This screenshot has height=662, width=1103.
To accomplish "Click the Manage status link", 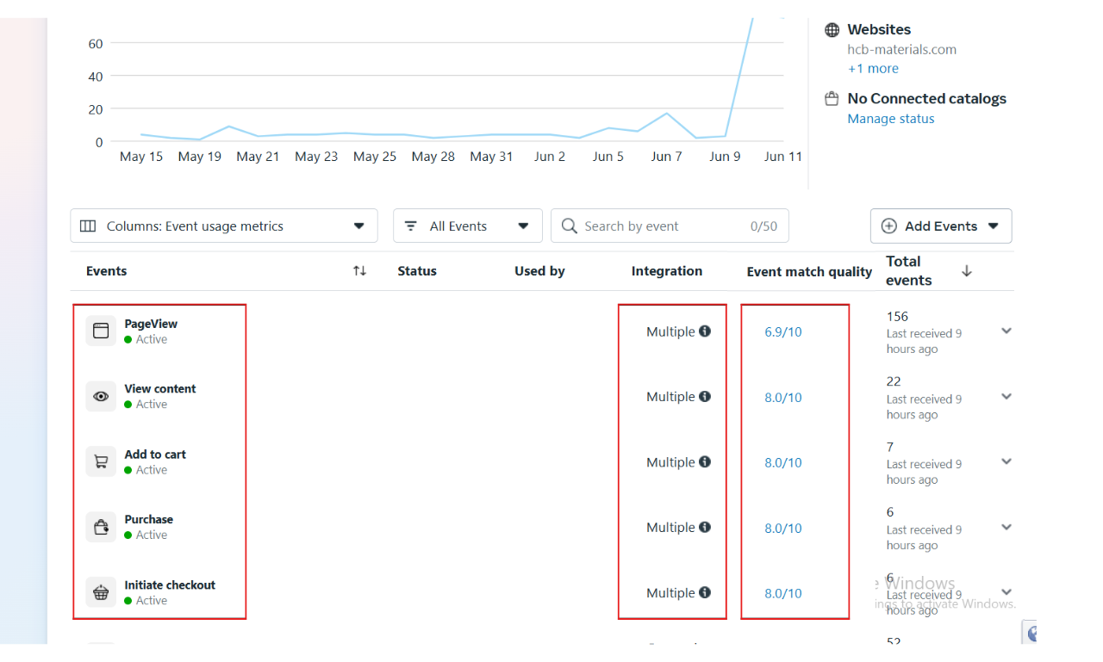I will pos(890,119).
